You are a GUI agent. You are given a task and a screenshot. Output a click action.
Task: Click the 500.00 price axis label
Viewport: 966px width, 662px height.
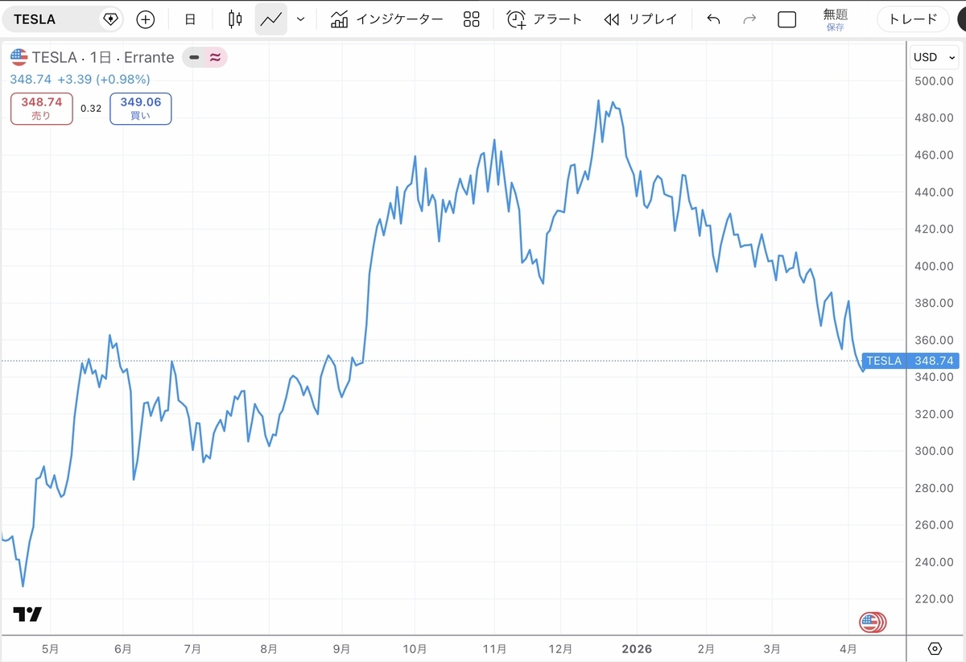[934, 81]
